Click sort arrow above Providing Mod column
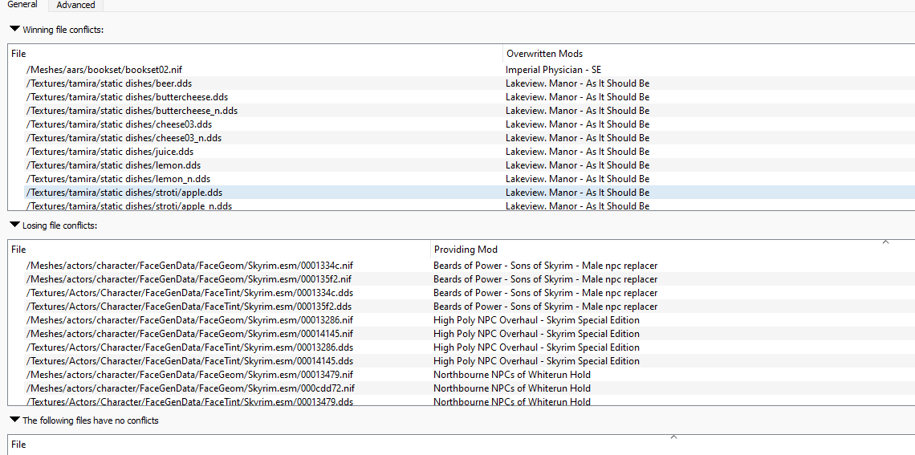This screenshot has height=455, width=915. (x=885, y=242)
